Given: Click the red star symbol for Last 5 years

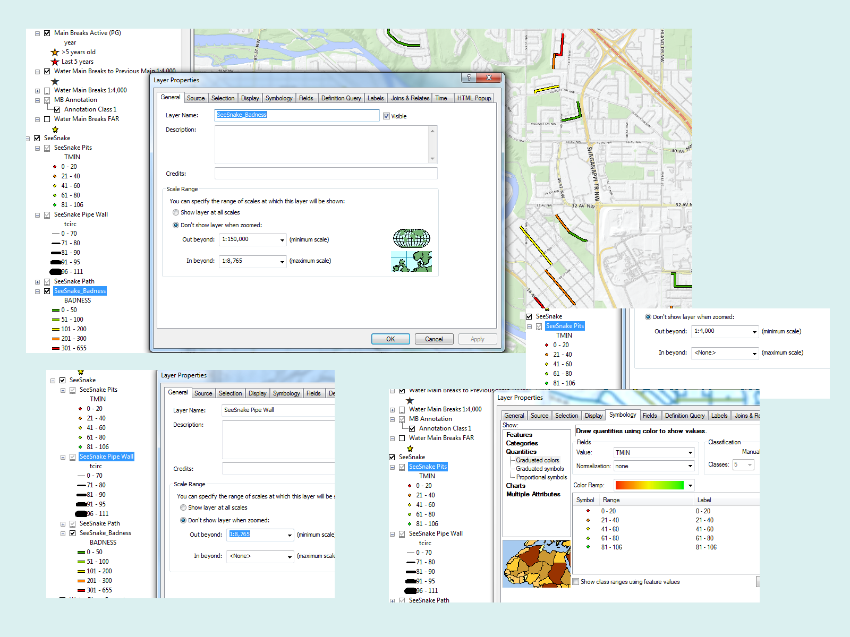Looking at the screenshot, I should 55,62.
